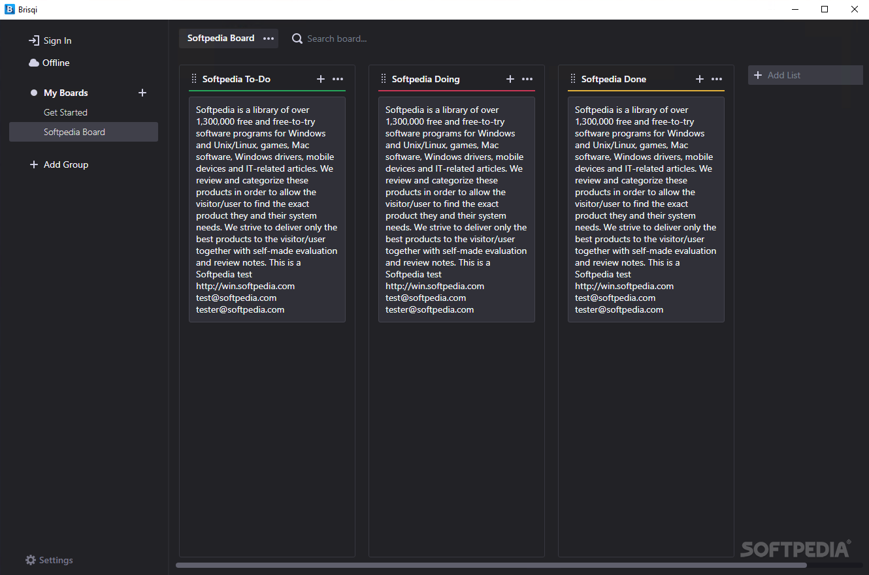Click the Brisqi app icon in title bar

pyautogui.click(x=10, y=9)
